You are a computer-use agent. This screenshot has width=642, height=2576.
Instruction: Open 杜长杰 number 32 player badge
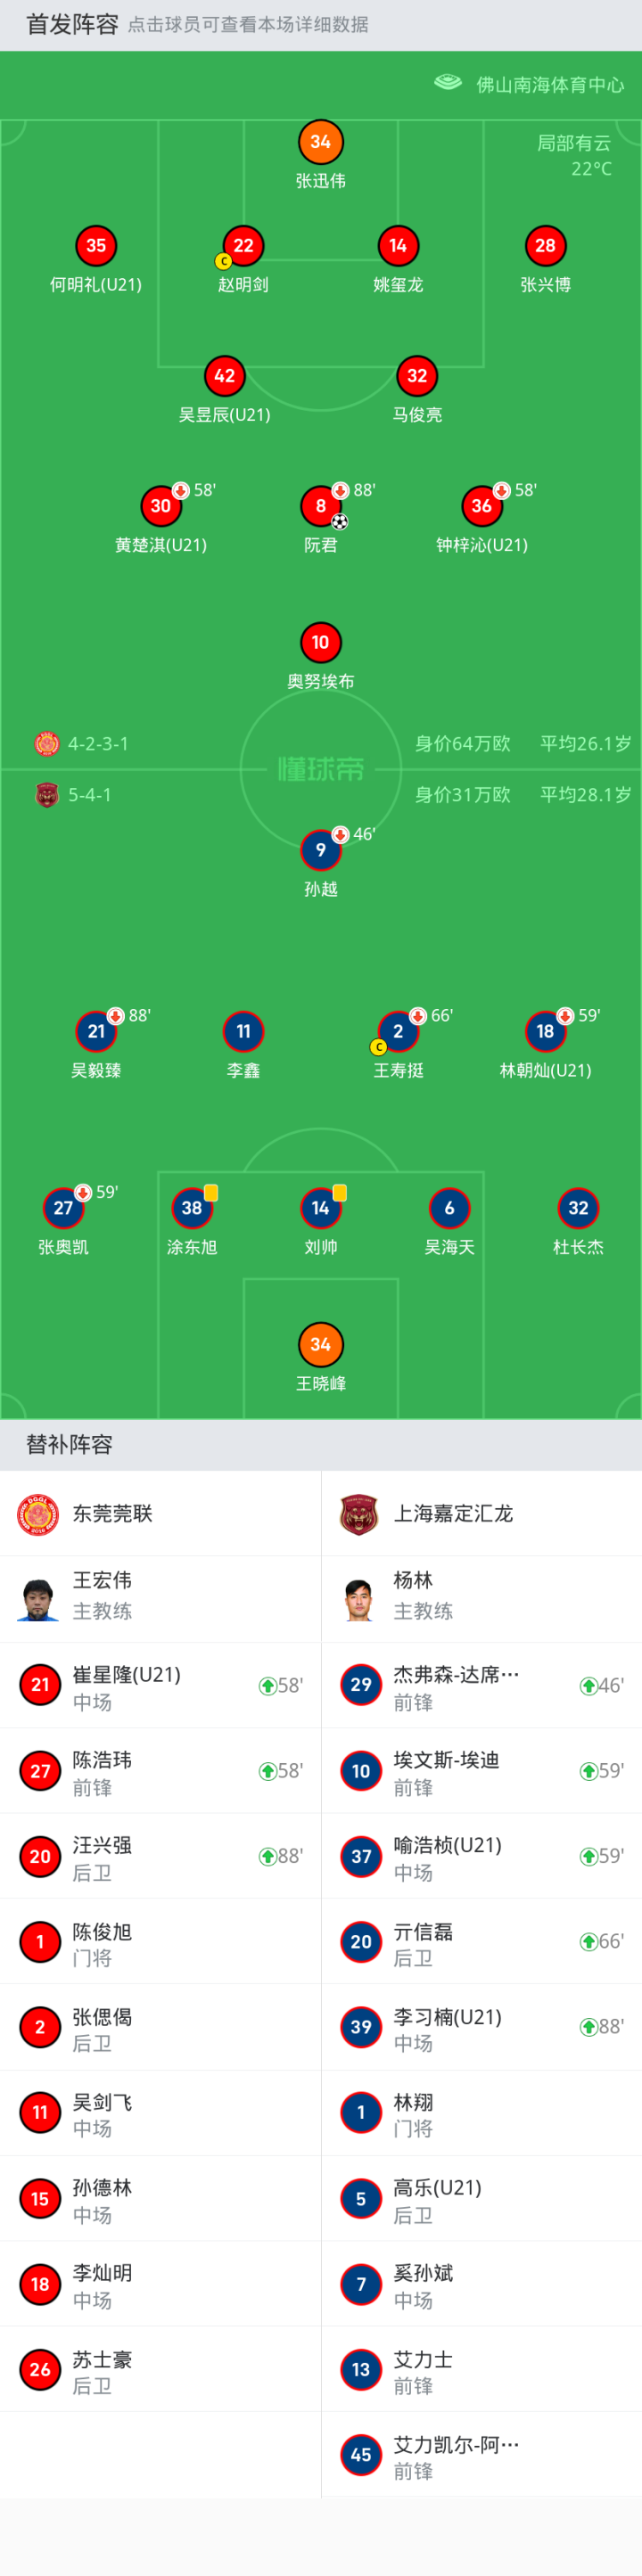578,1208
